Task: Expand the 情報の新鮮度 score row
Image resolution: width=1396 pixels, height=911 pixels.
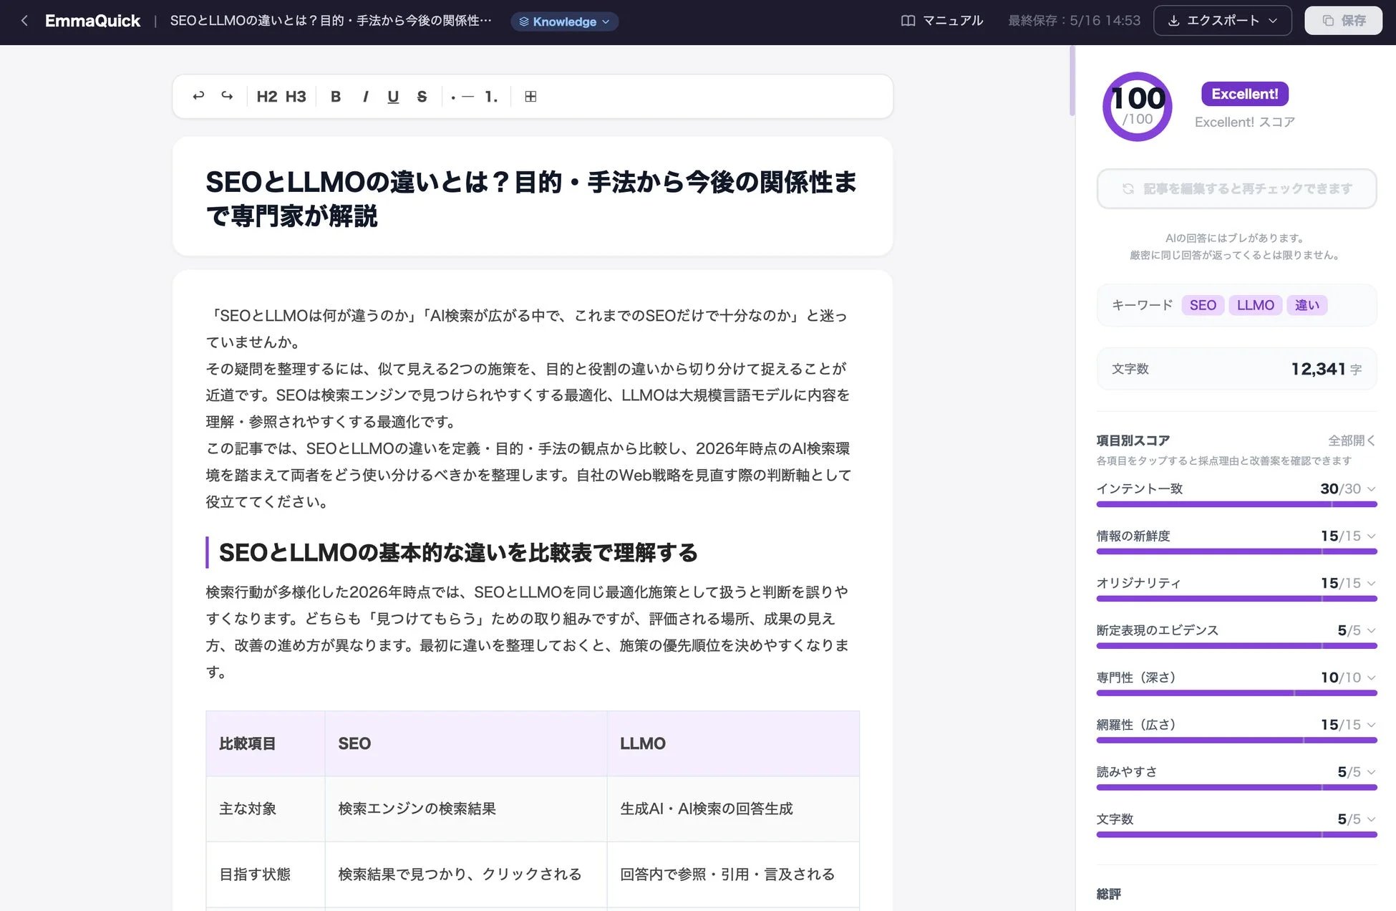Action: (1236, 536)
